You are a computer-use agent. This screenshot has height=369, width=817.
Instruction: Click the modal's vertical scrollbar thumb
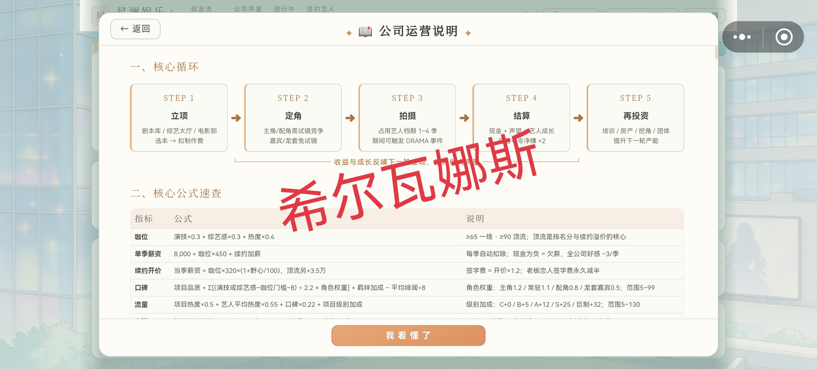tap(716, 52)
